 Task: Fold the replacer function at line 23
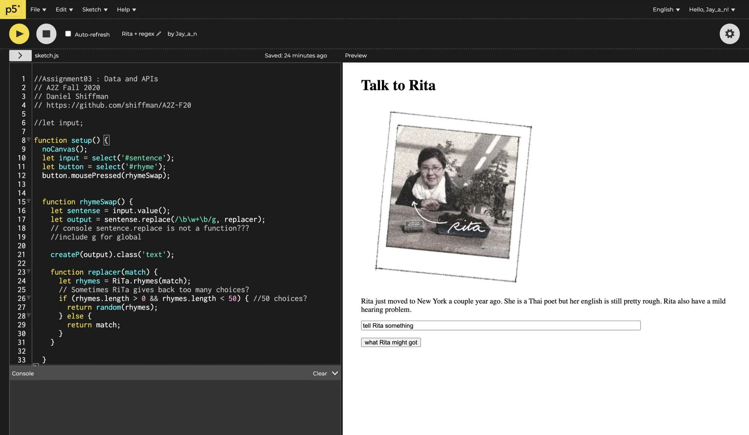tap(29, 271)
